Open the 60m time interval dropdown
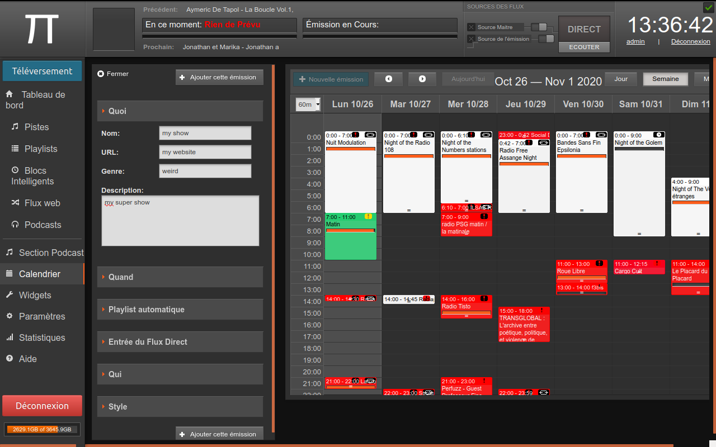The width and height of the screenshot is (716, 447). coord(308,104)
